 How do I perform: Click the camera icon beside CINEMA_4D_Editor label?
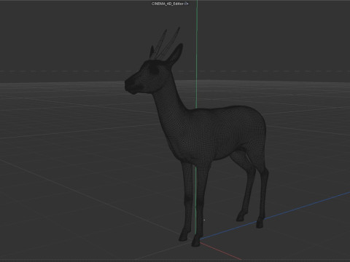point(187,4)
